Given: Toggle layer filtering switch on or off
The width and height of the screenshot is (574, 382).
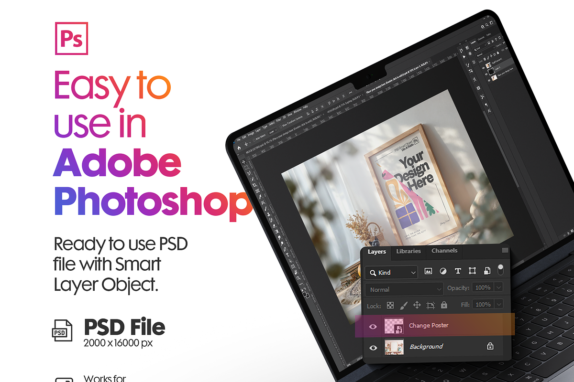Looking at the screenshot, I should 501,270.
